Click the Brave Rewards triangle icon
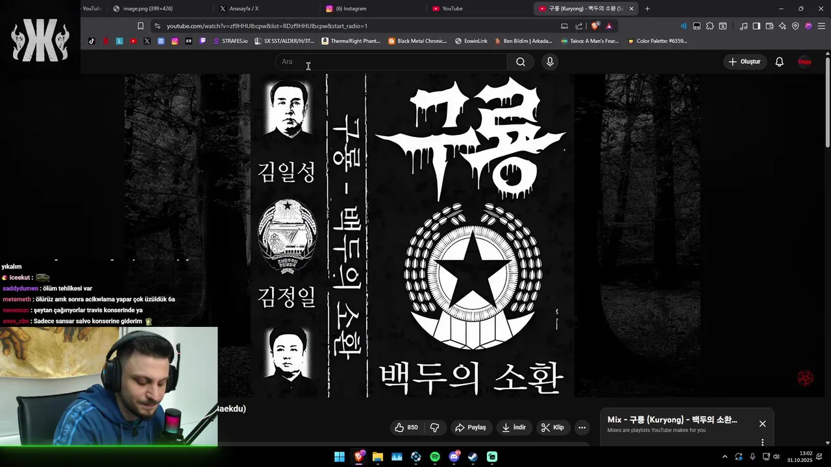 [609, 26]
